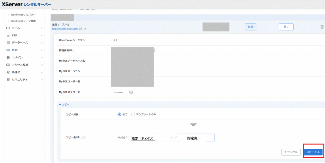Click the 詳細 button
This screenshot has width=325, height=163.
point(250,27)
